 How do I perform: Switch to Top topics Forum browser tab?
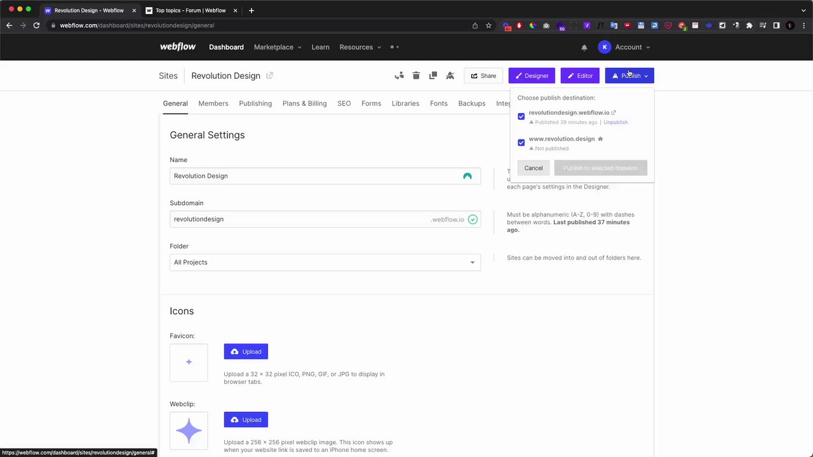click(x=191, y=10)
